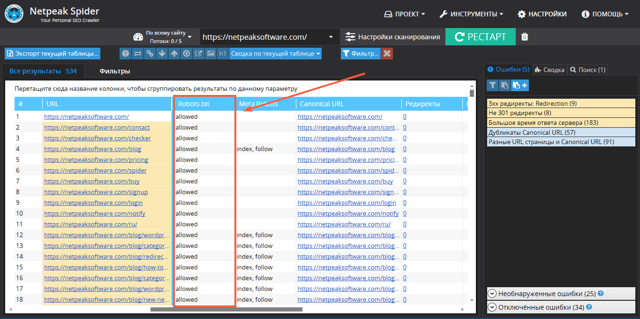Select error Не 301 редиректы (8)

[x=561, y=113]
